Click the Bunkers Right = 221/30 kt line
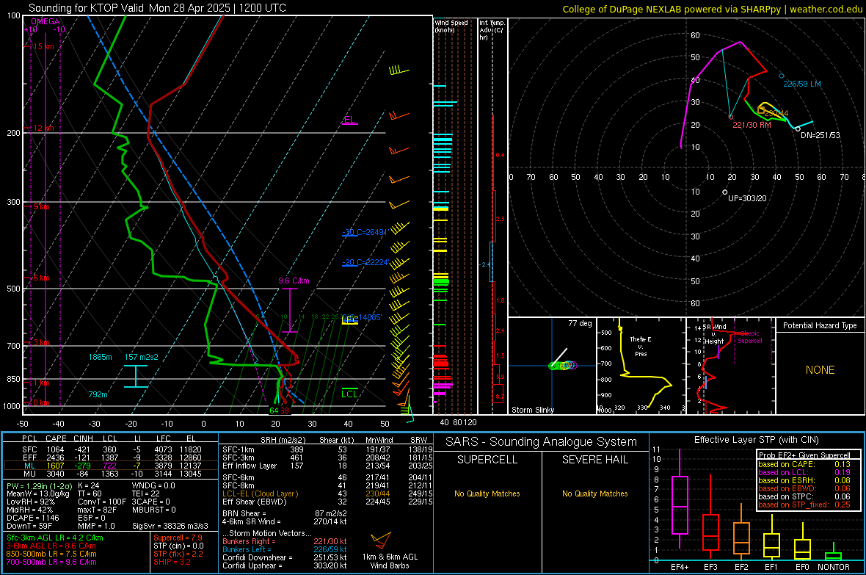This screenshot has height=575, width=866. (x=285, y=541)
